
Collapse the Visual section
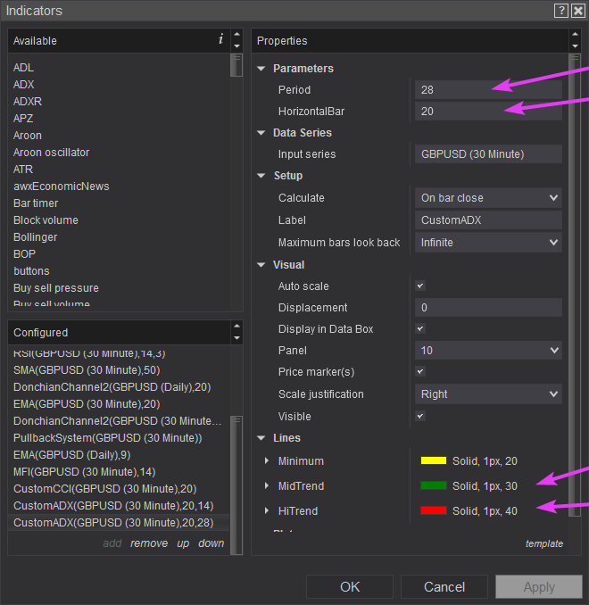pyautogui.click(x=261, y=265)
